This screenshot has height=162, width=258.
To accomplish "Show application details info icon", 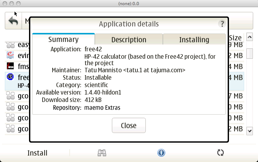I will (x=161, y=153).
